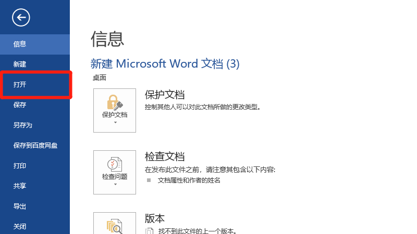Click the document title 新建 Microsoft Word 文档 (3)
Screen dimensions: 417x234
(x=165, y=63)
